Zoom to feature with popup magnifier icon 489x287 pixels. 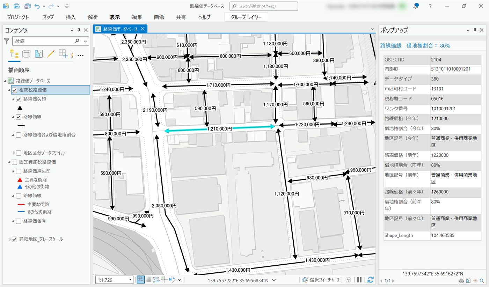click(482, 281)
